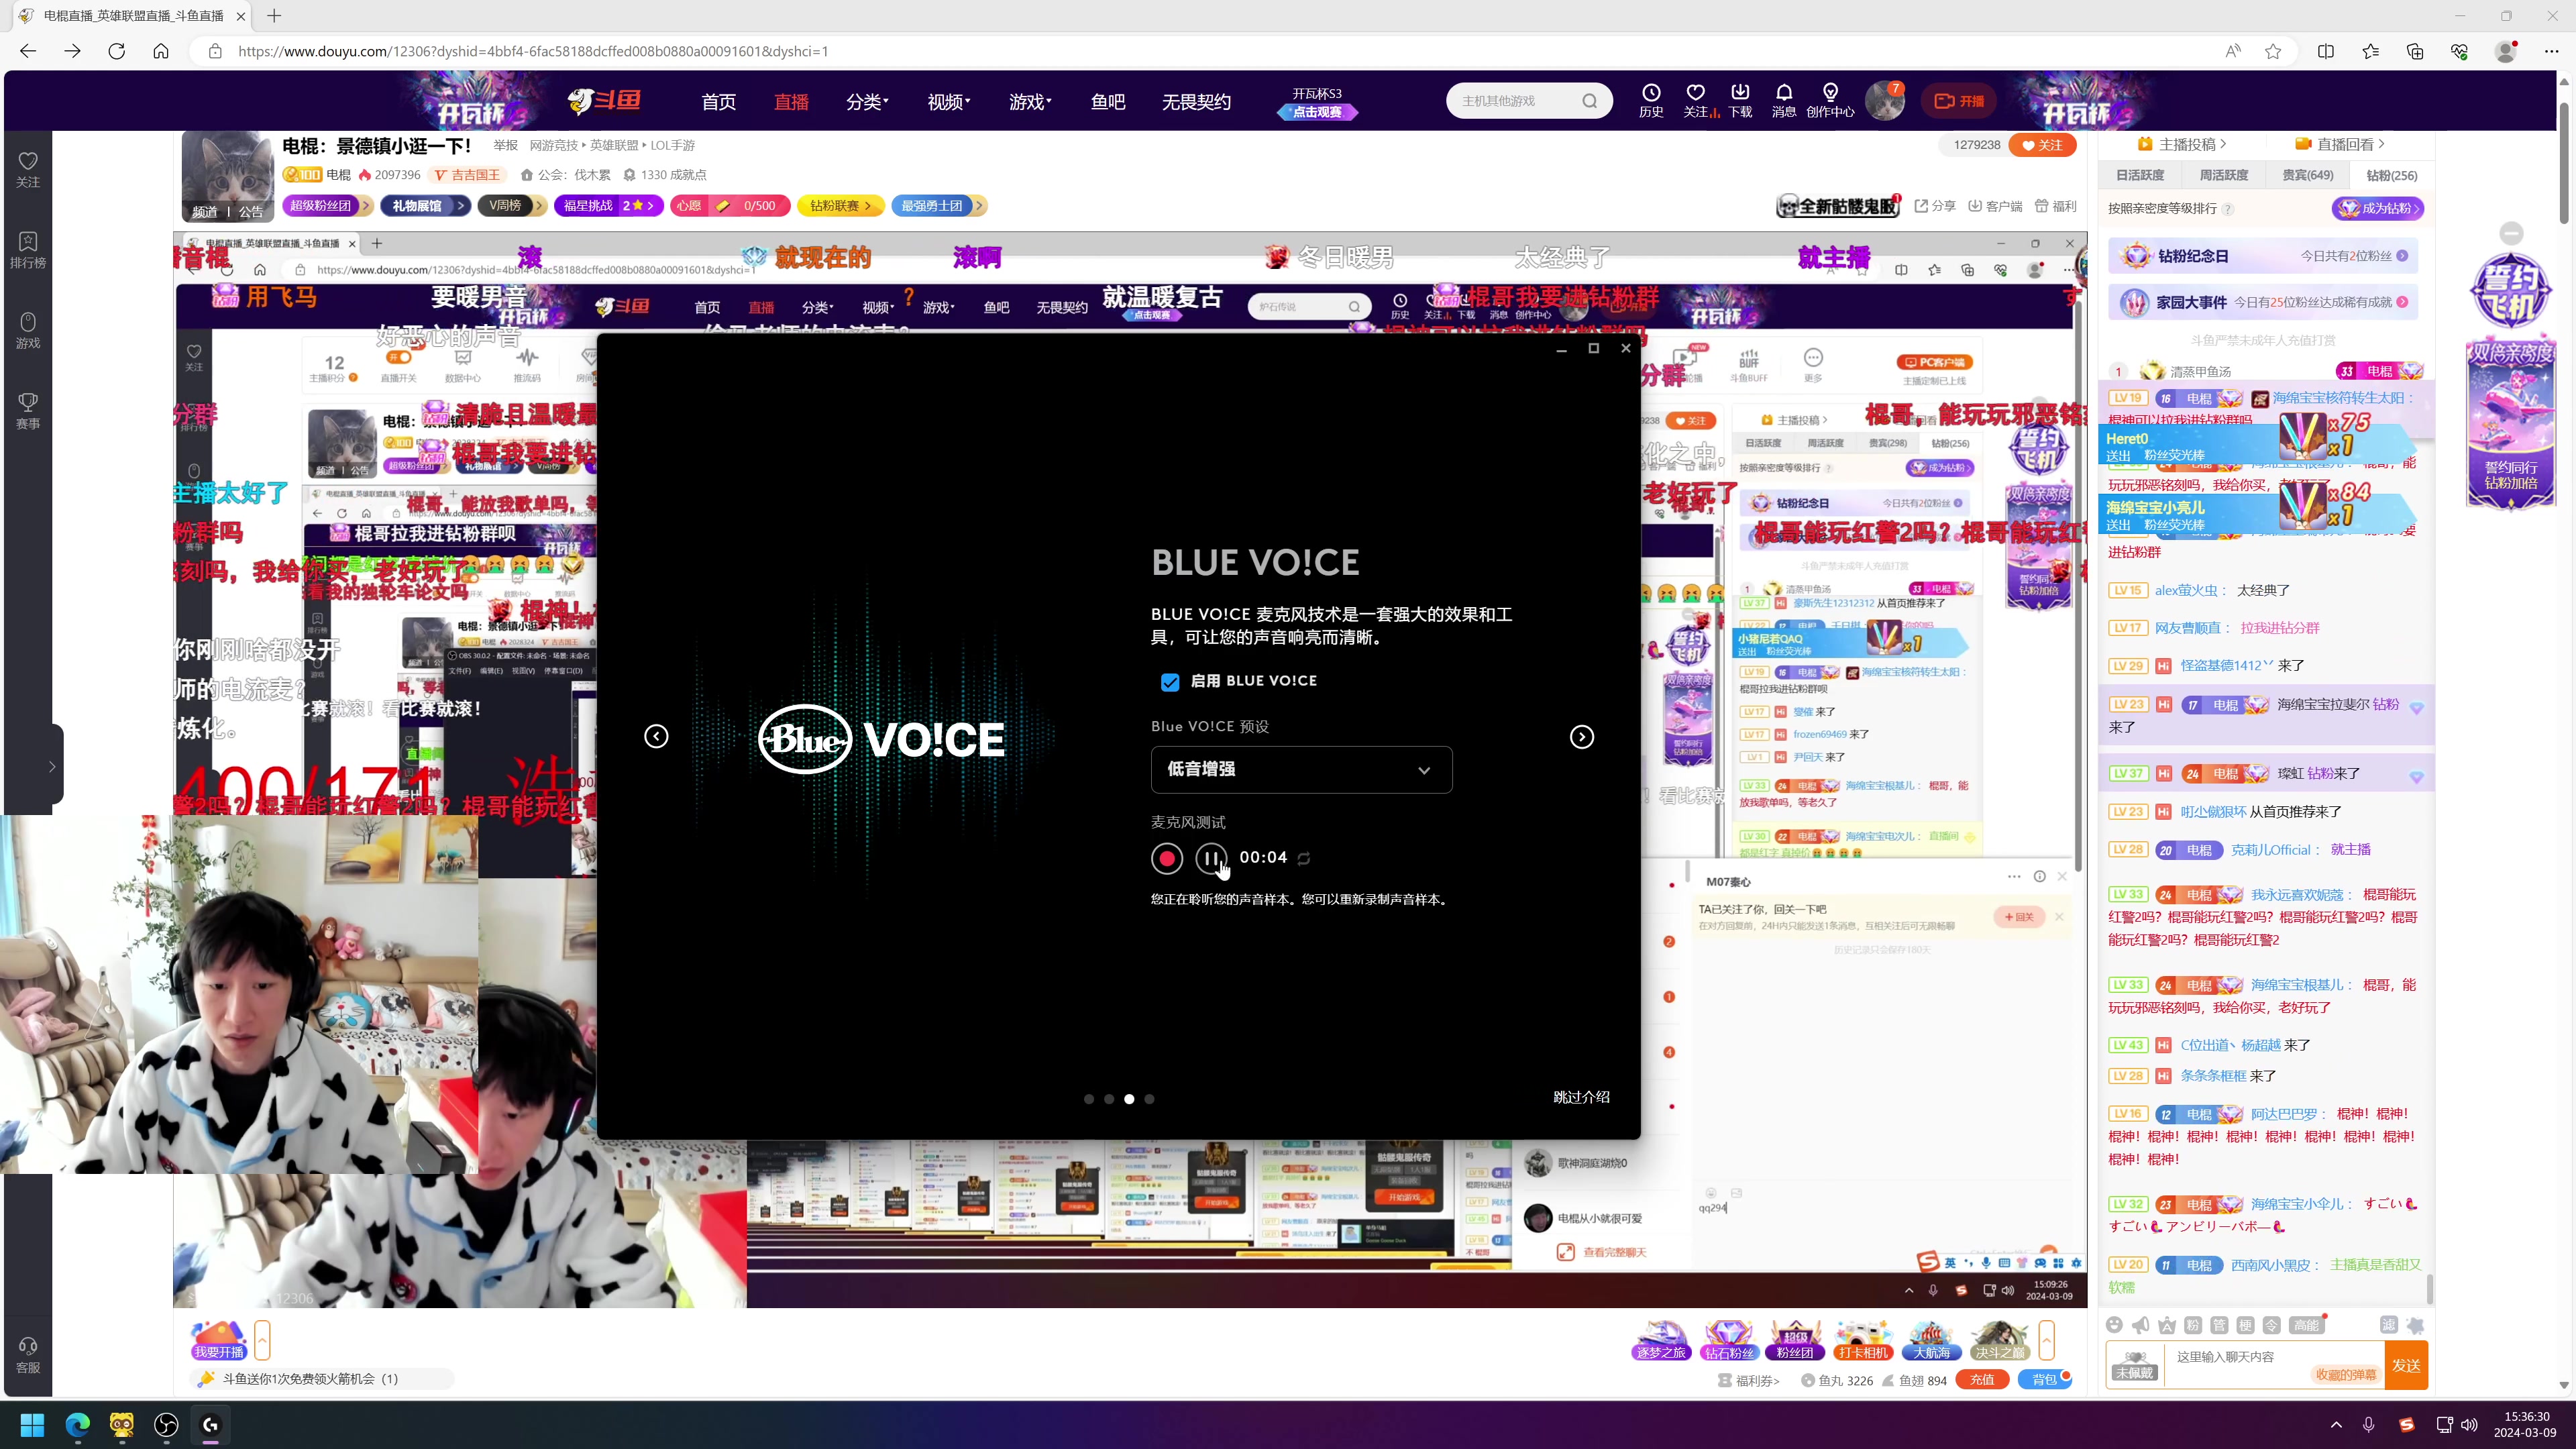
Task: Click the 梗 icon in chat toolbar
Action: point(2245,1325)
